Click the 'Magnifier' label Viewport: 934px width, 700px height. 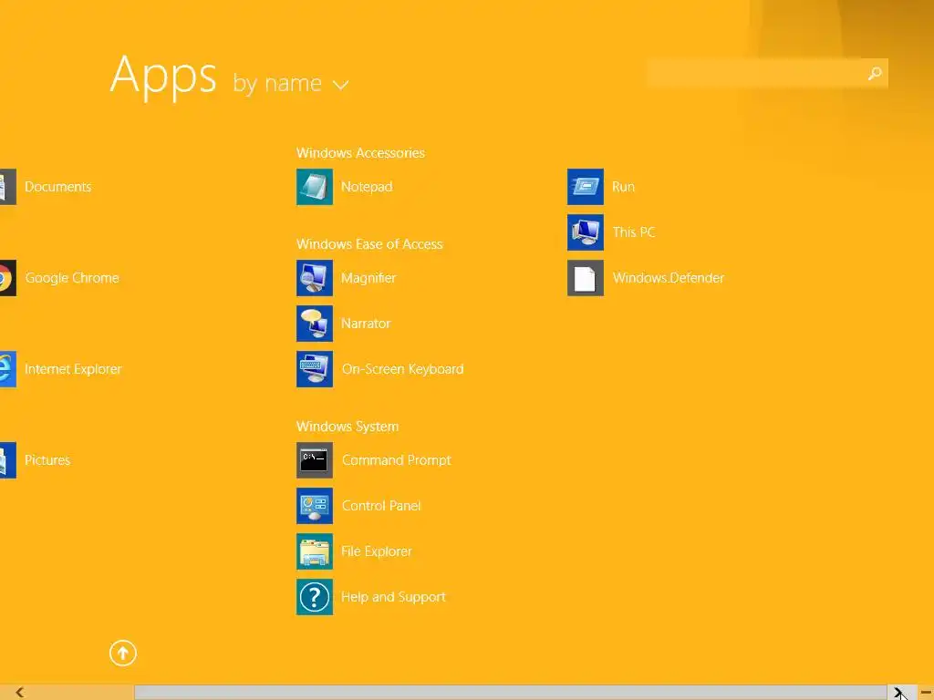368,278
